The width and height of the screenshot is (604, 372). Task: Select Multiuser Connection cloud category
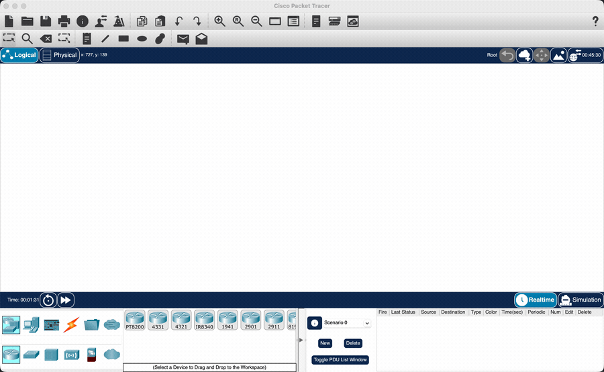tap(111, 324)
